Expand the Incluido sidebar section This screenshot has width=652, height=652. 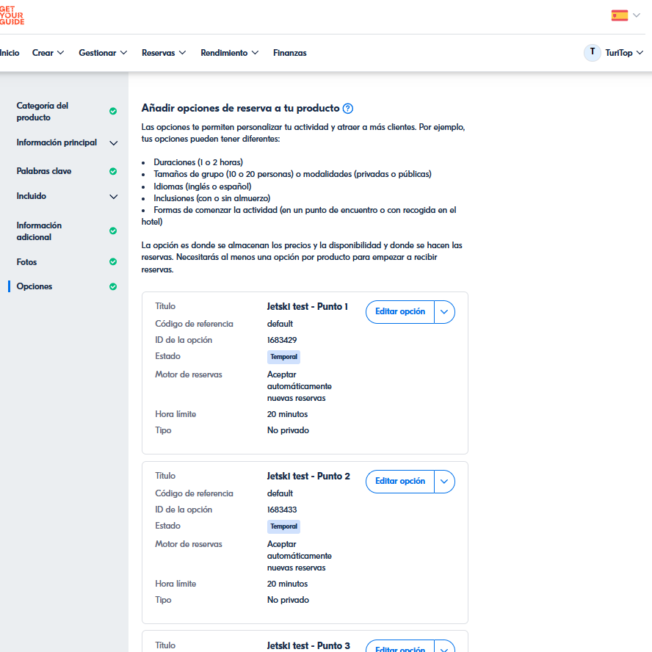point(113,197)
